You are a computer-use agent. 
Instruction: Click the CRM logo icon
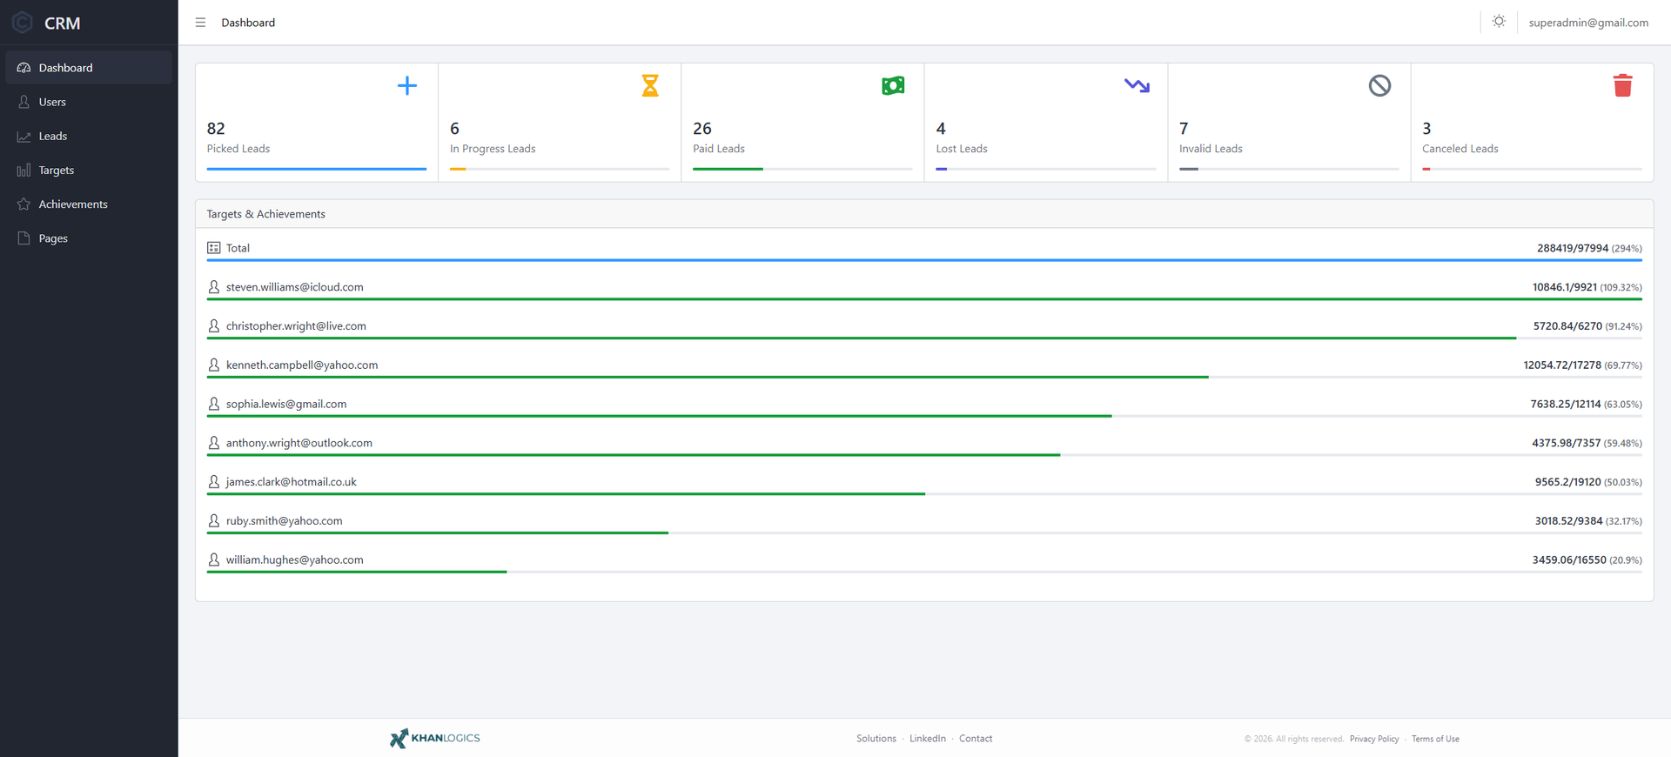point(23,23)
